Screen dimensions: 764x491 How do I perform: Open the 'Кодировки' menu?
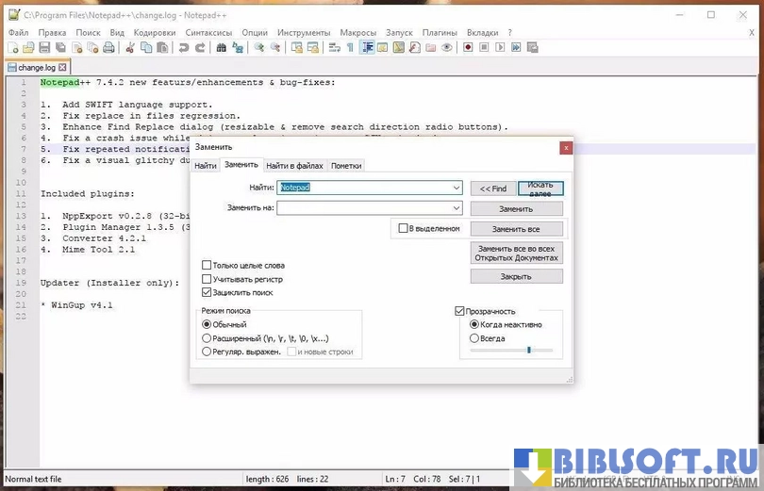point(155,32)
